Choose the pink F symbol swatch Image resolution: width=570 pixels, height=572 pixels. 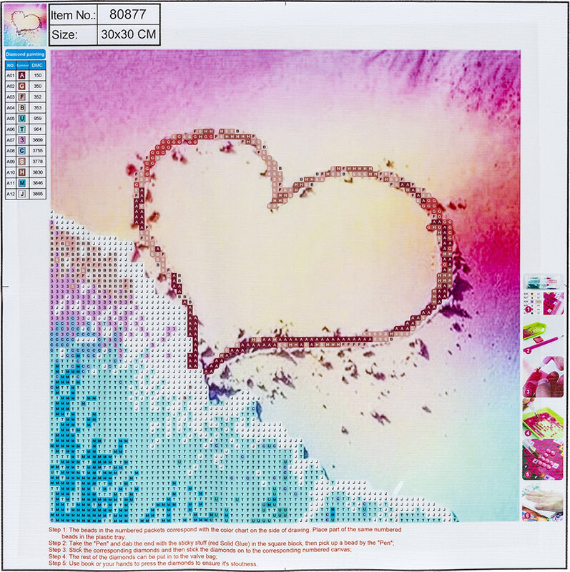tap(22, 97)
